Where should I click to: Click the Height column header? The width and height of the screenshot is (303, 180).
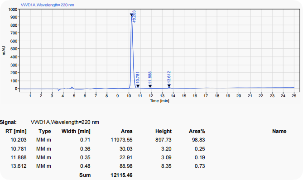[x=164, y=131]
